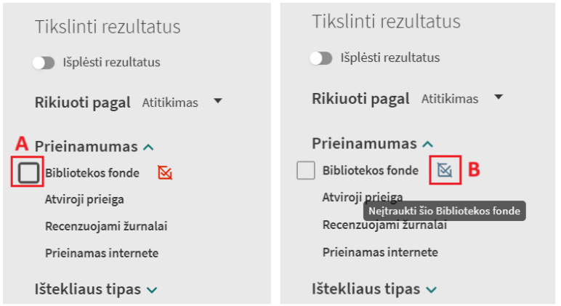
Task: Click exclude icon beside left panel's Bibliotekos fonde
Action: (165, 172)
